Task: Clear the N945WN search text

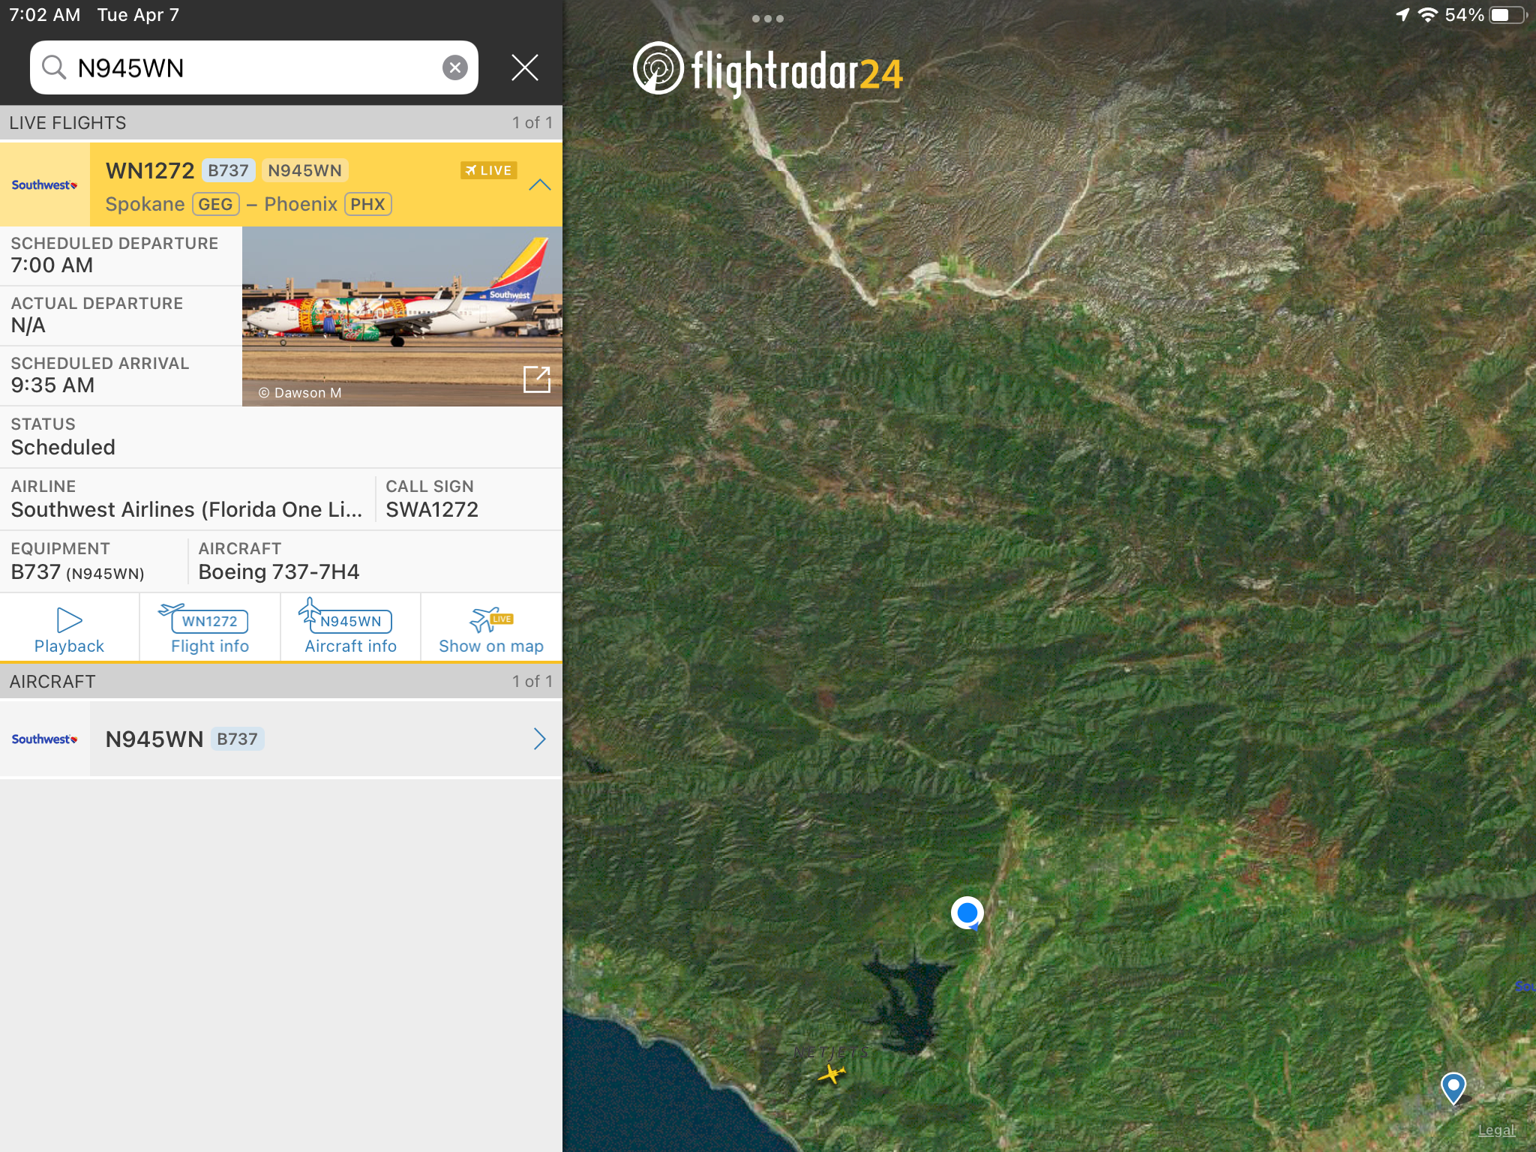Action: coord(454,67)
